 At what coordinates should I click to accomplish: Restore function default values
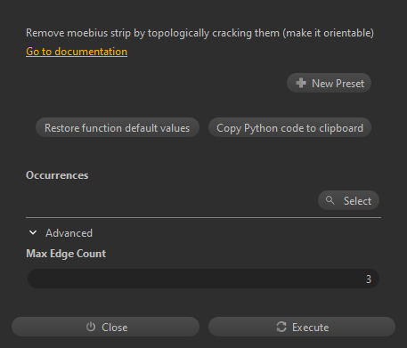coord(118,128)
